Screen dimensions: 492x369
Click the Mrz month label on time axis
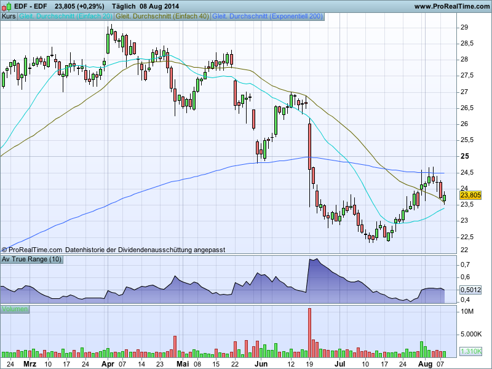(30, 364)
